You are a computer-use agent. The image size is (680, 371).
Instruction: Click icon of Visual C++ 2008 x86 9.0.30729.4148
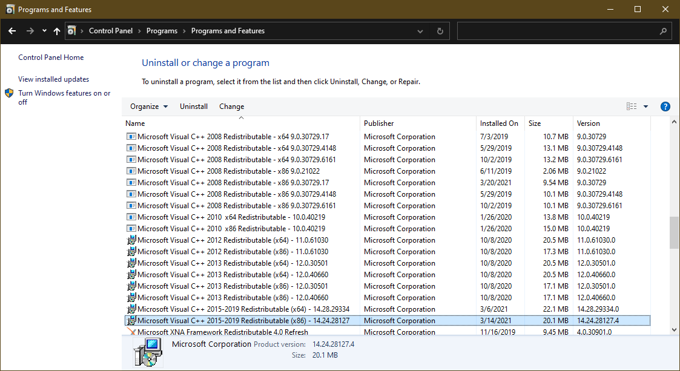point(131,194)
